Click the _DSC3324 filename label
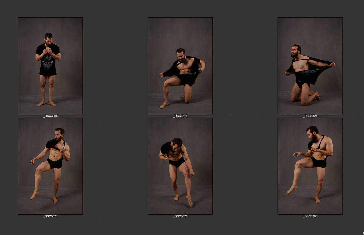The image size is (364, 235). pos(310,116)
